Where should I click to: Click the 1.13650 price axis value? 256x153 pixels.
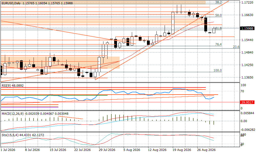(x=247, y=77)
